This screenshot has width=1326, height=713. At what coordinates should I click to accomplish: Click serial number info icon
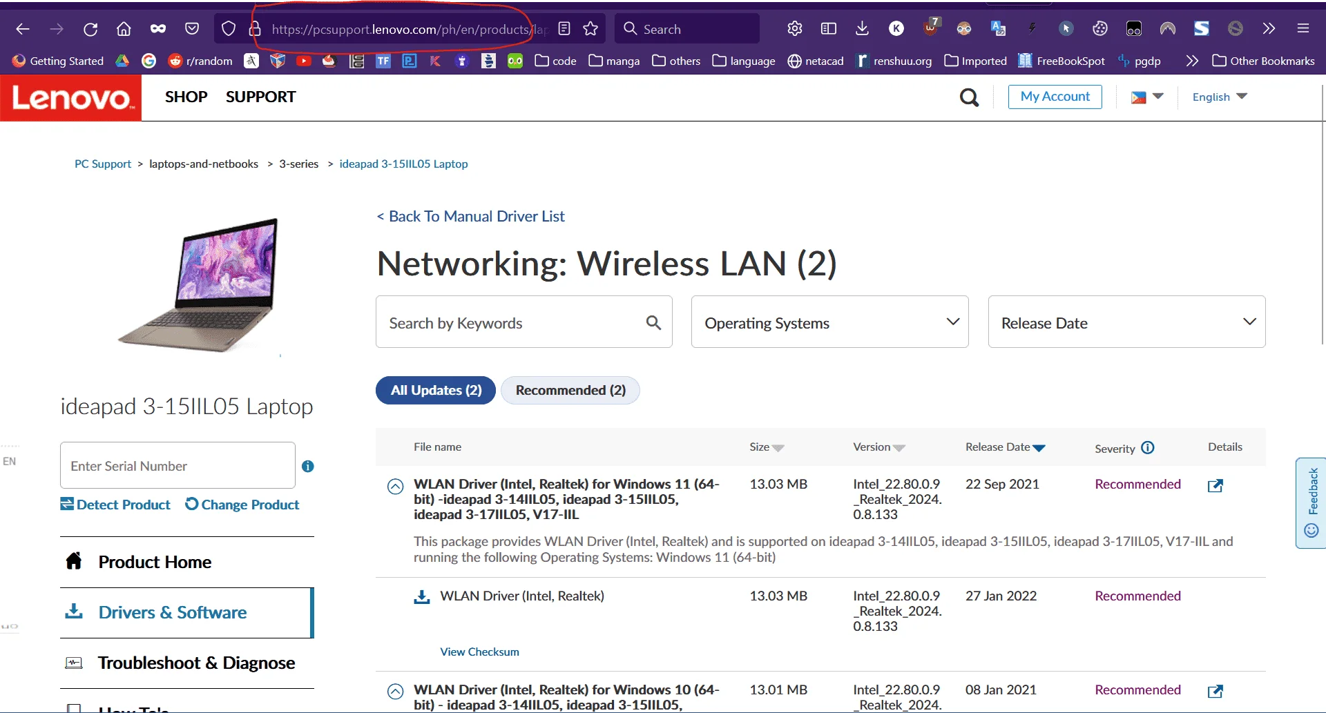pyautogui.click(x=308, y=467)
